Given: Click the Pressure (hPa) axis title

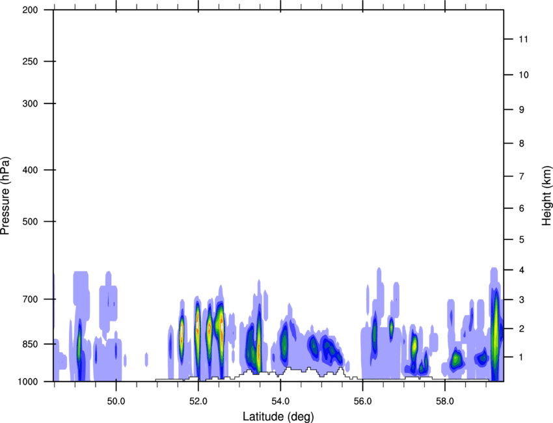Looking at the screenshot, I should (x=5, y=196).
